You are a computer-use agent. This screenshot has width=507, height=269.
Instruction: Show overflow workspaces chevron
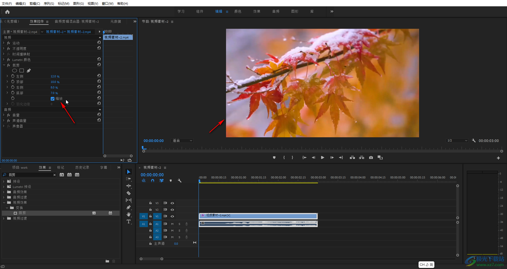[332, 11]
